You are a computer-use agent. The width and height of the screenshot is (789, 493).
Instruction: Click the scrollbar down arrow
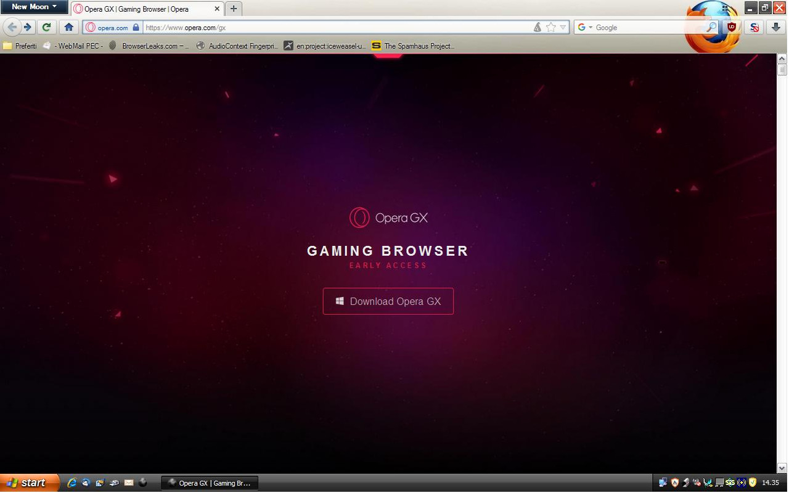tap(782, 468)
